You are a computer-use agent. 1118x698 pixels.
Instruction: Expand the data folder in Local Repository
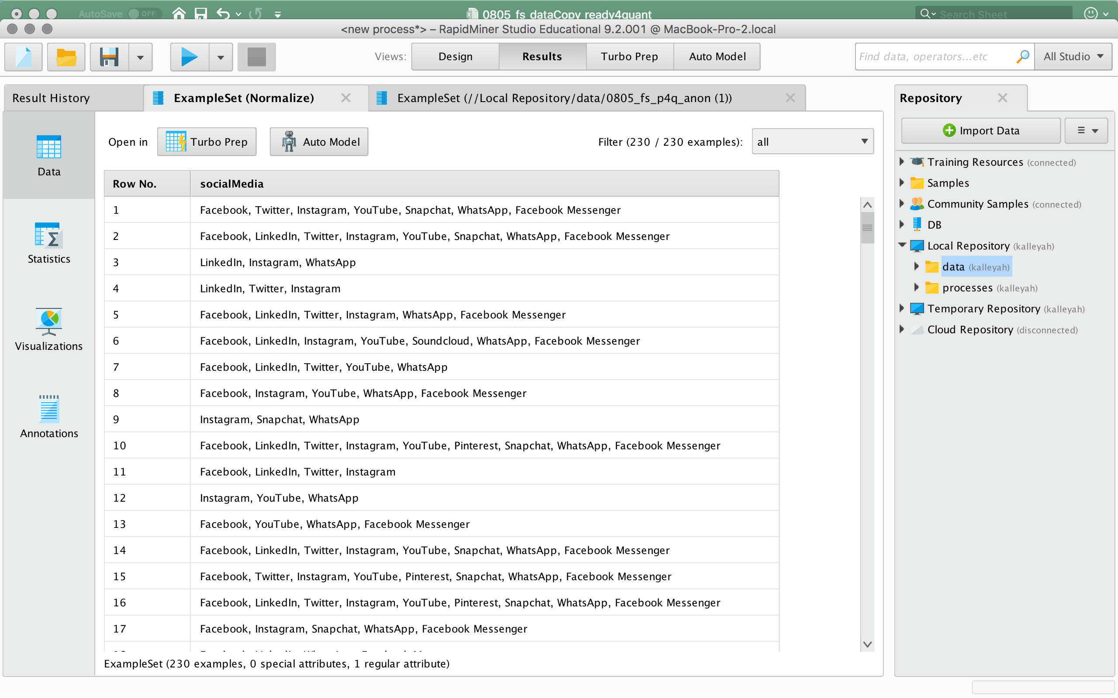click(x=917, y=267)
